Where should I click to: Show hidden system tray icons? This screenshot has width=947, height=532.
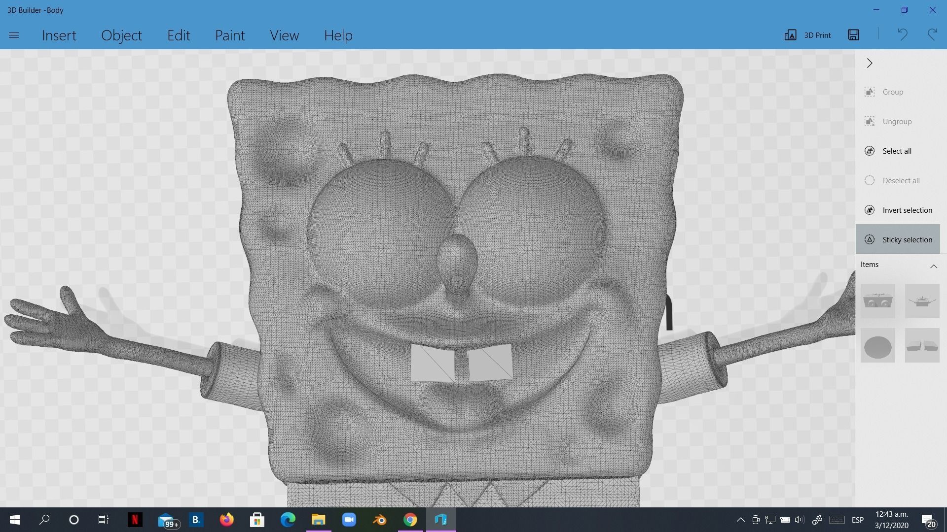[740, 520]
